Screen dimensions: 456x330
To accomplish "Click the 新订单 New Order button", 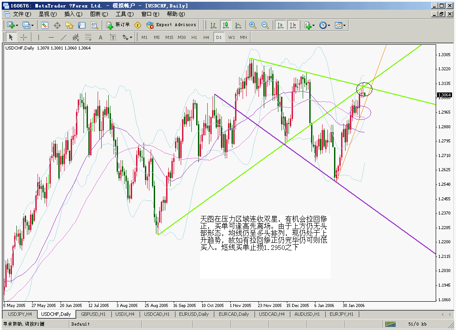I will tap(118, 25).
